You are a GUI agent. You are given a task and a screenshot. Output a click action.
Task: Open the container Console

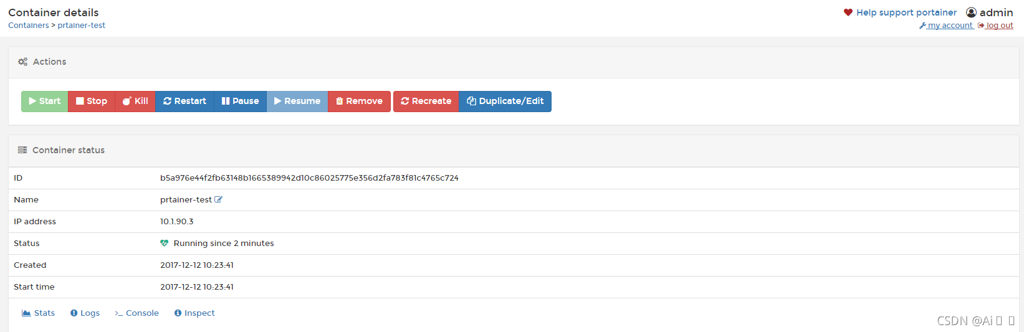pos(136,313)
